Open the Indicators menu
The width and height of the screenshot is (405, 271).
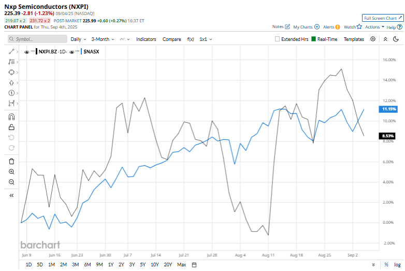point(146,39)
